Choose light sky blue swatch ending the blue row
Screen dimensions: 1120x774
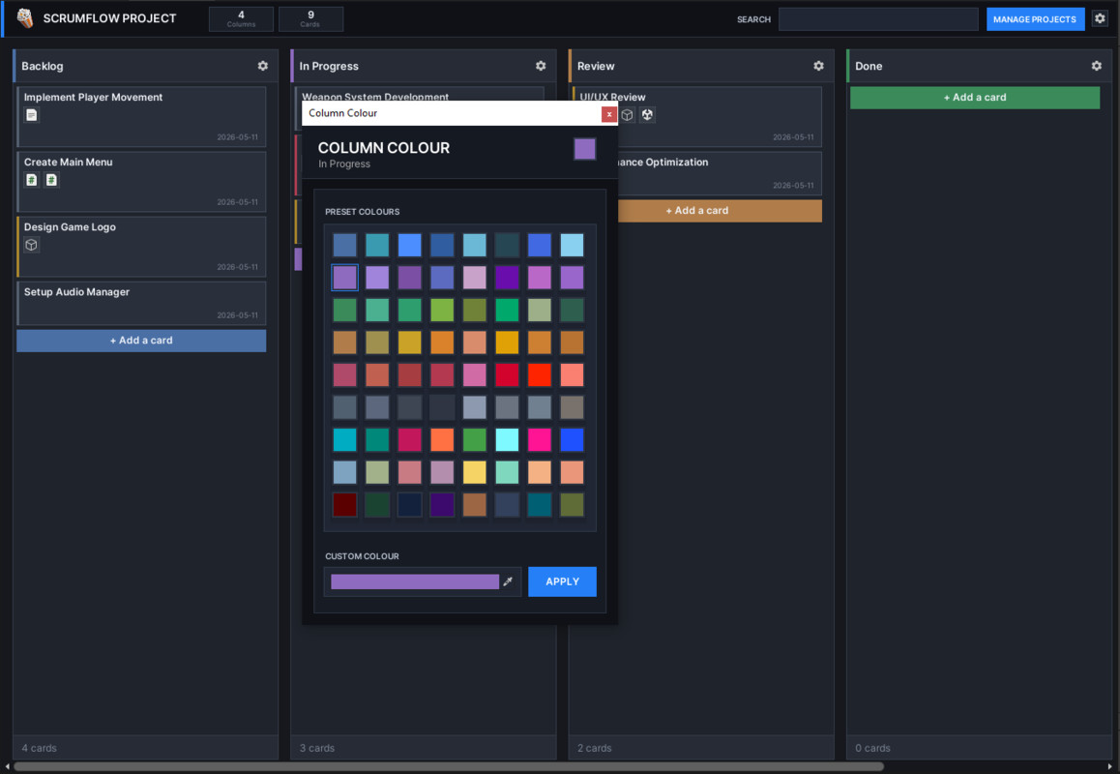[x=573, y=245]
